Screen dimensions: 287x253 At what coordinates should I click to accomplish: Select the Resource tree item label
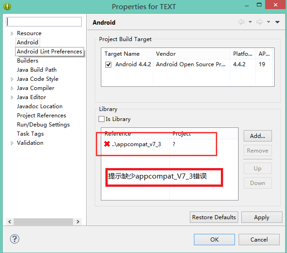point(29,33)
